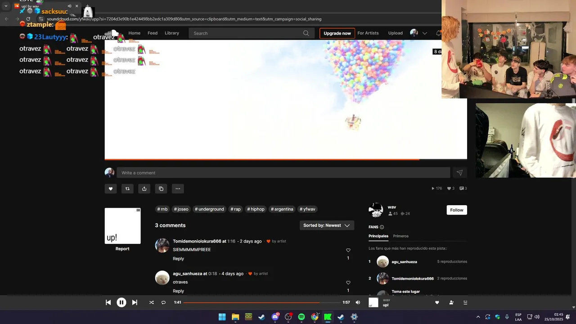The image size is (576, 324).
Task: Like the otraves comment
Action: (x=348, y=283)
